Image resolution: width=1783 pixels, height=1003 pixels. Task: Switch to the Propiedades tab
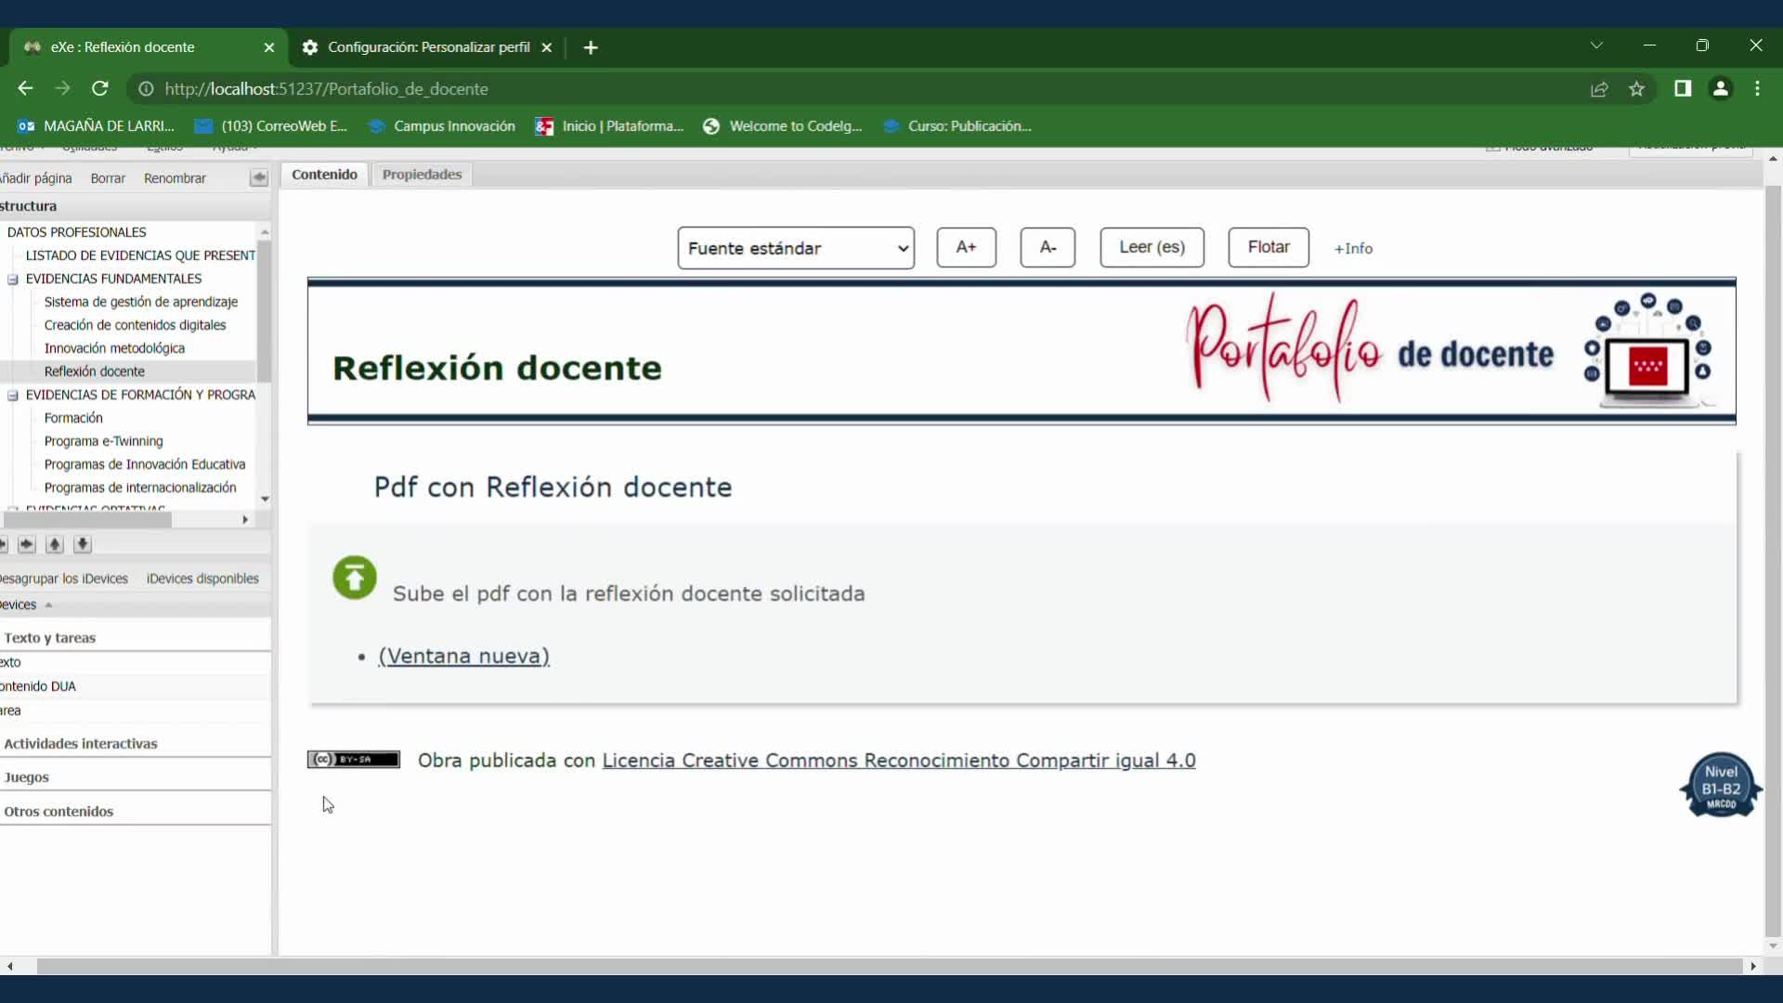point(422,175)
